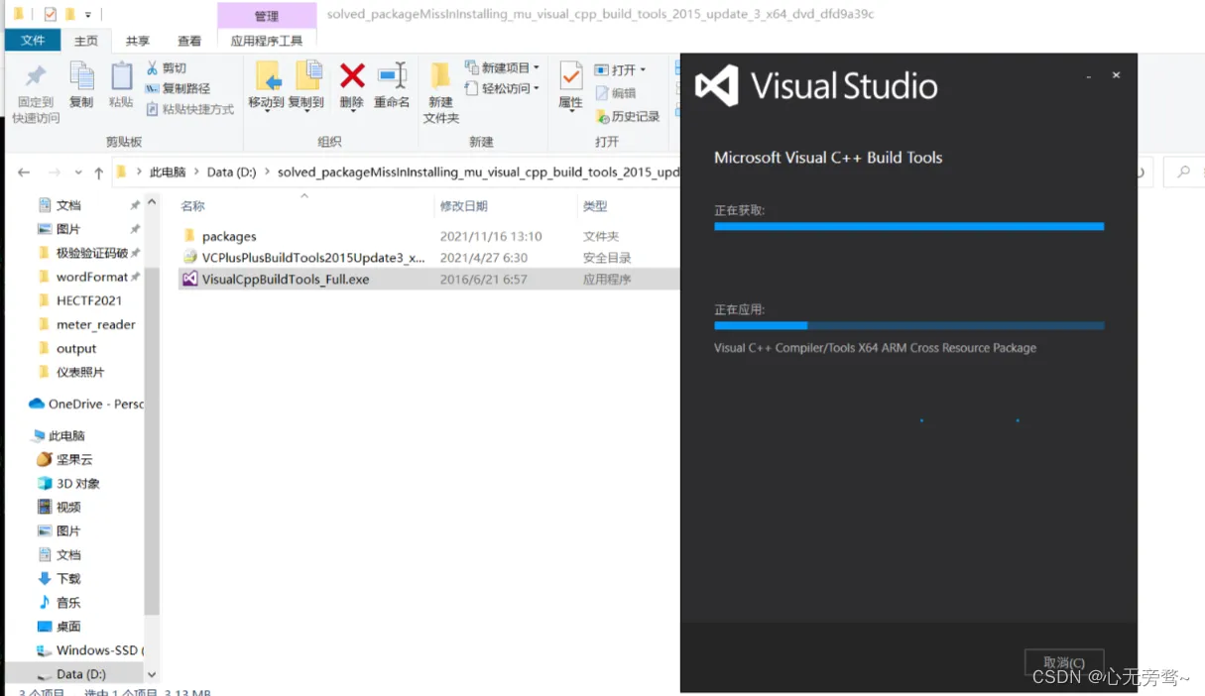Switch to the 共享 ribbon tab

point(138,41)
